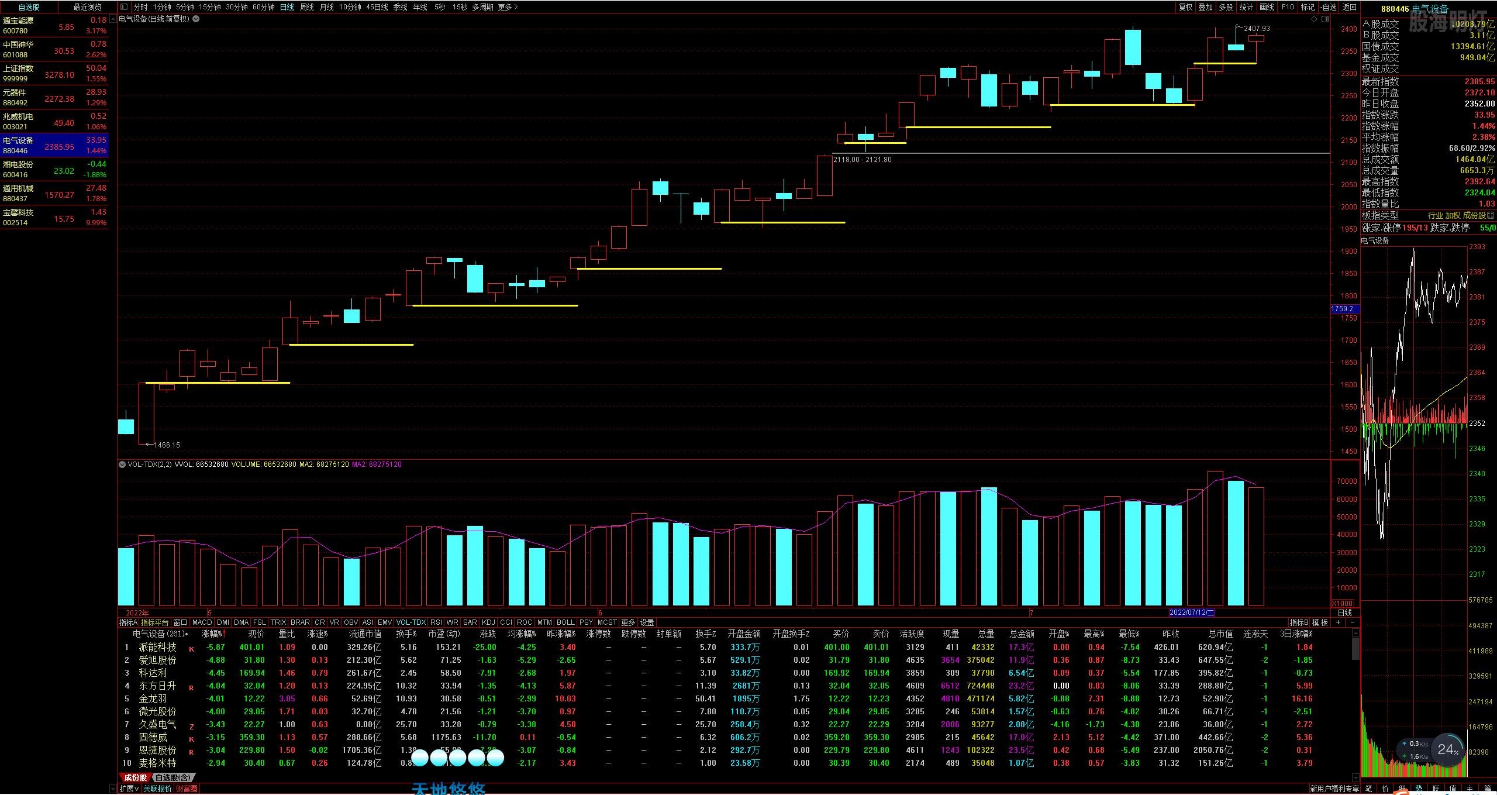Screen dimensions: 1497x795
Task: Select the 月线 monthly chart
Action: pos(326,7)
